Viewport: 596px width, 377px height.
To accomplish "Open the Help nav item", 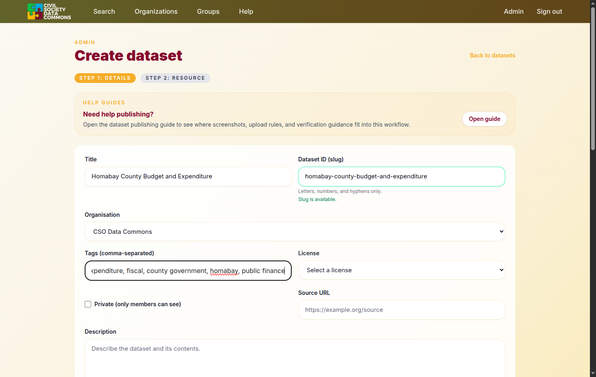I will [x=246, y=11].
